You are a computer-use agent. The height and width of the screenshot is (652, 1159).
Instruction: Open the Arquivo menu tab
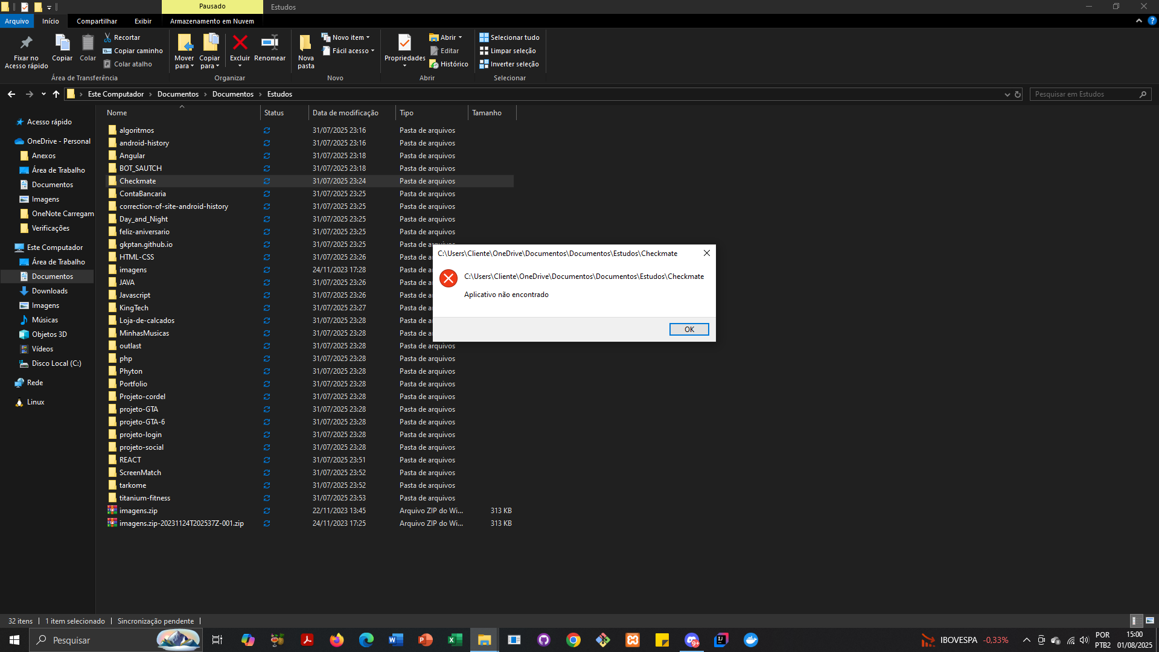17,21
